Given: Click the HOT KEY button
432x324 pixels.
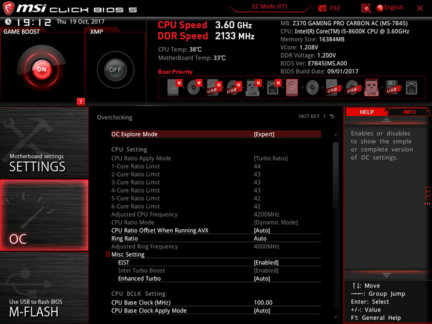Looking at the screenshot, I should [309, 116].
